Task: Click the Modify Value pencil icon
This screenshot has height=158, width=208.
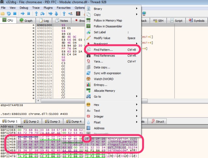Action: click(88, 38)
